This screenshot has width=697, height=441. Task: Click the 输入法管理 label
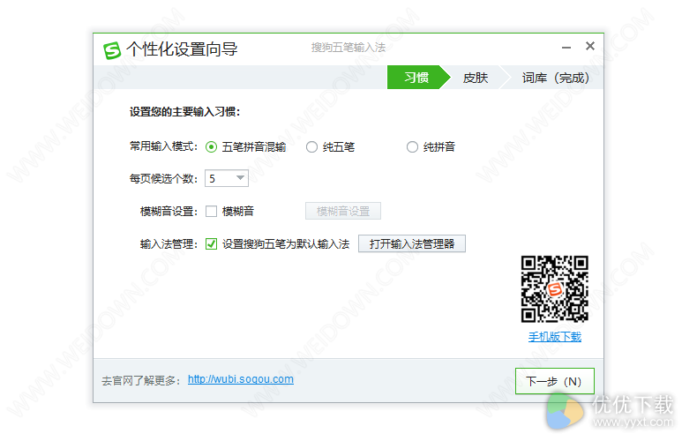click(x=169, y=244)
